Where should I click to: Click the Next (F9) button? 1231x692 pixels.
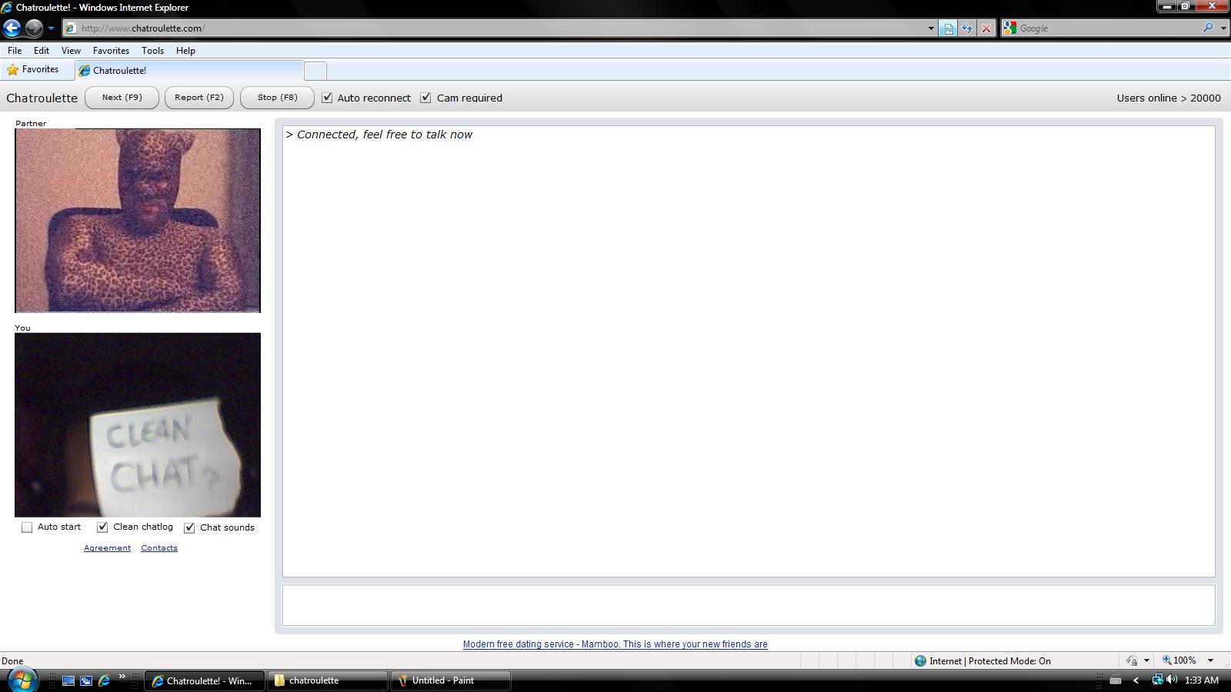point(122,98)
